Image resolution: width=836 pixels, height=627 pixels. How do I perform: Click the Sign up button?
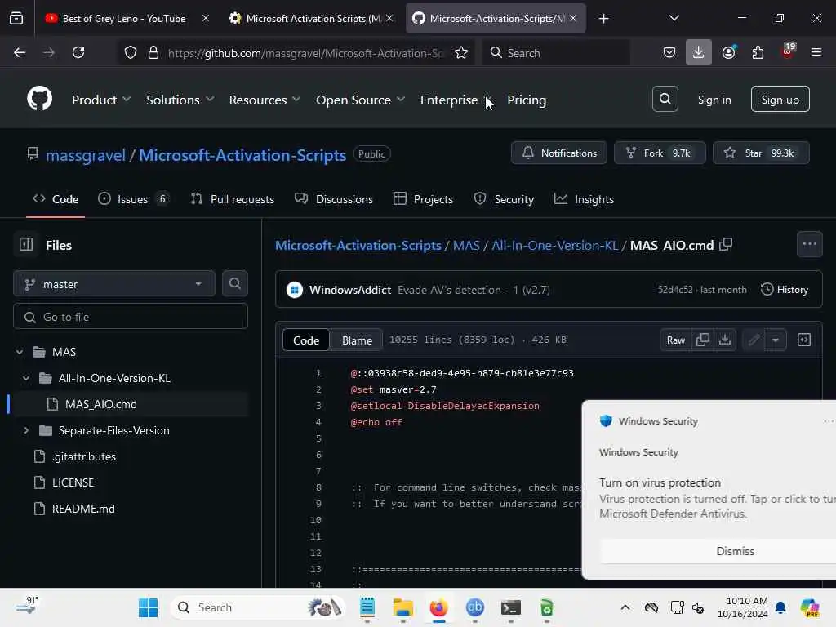tap(780, 99)
